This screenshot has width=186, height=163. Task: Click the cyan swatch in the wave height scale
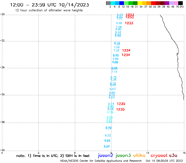(113, 3)
